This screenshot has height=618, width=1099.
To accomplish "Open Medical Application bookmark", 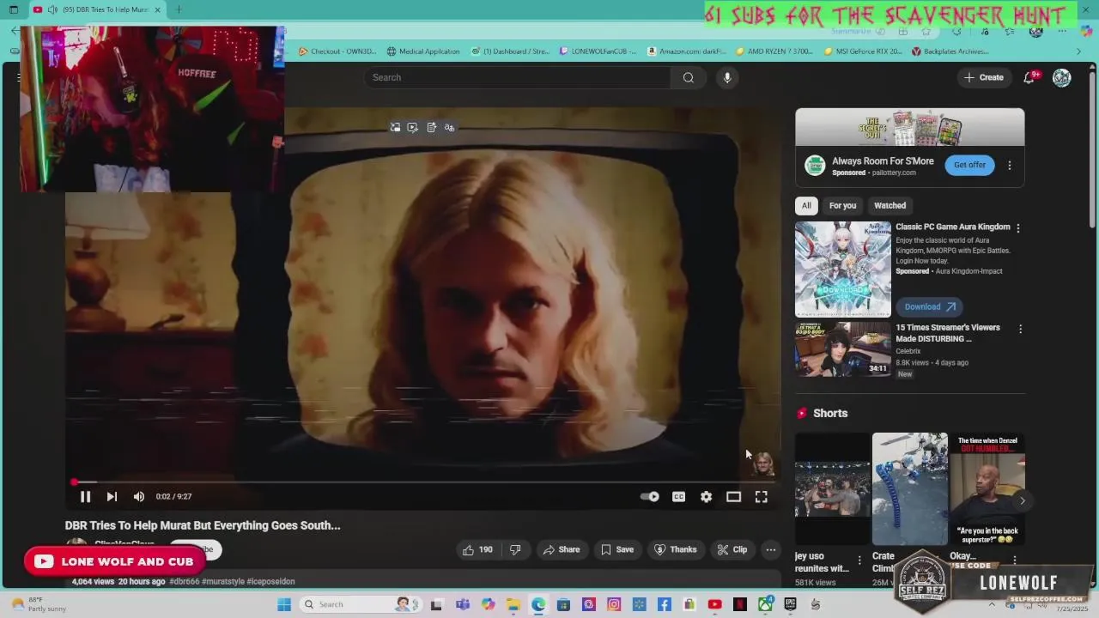I will point(423,51).
